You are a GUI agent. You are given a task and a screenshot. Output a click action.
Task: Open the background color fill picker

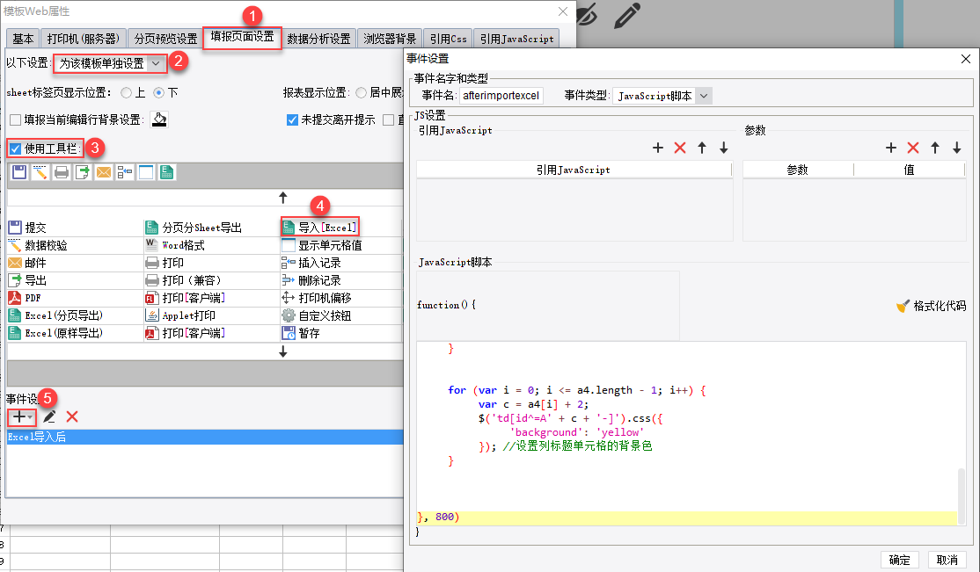[x=158, y=119]
